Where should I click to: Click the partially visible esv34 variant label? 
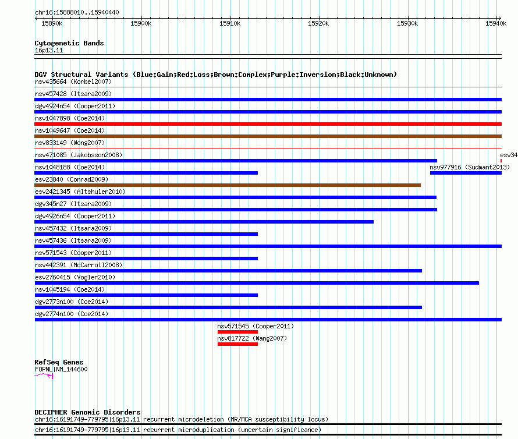pos(509,155)
